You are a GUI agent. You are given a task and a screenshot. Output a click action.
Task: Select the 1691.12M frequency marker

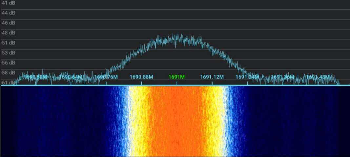212,77
